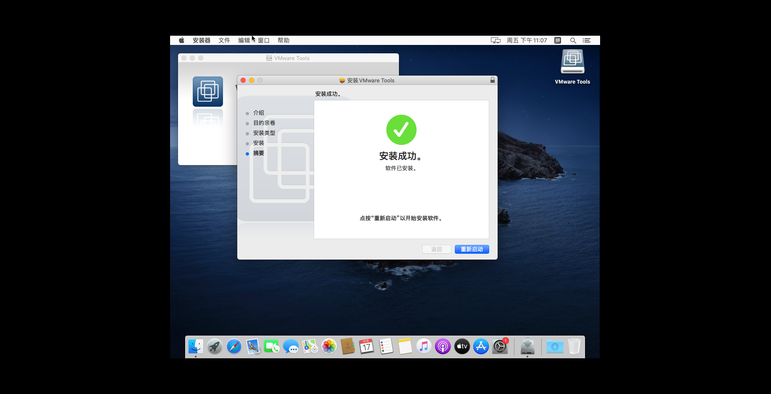
Task: Open Trash in the Dock
Action: tap(574, 347)
